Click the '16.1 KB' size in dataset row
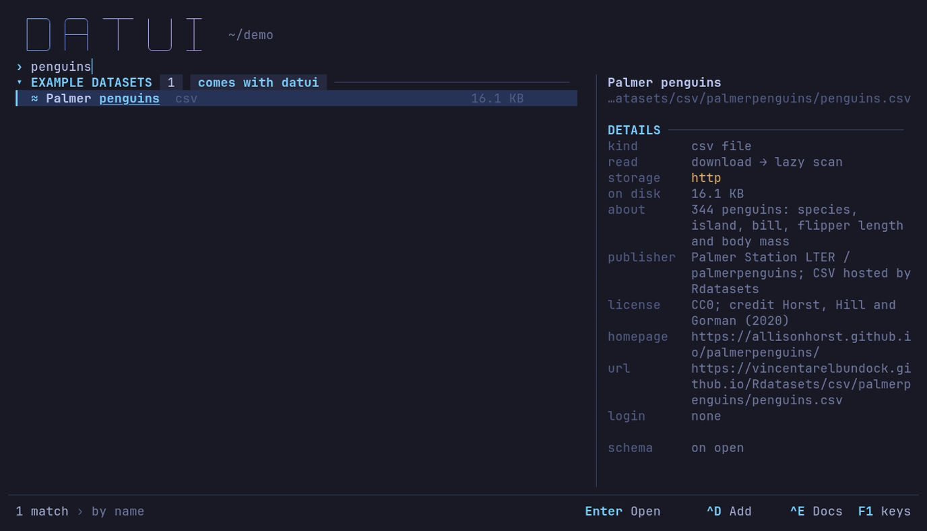 (497, 98)
